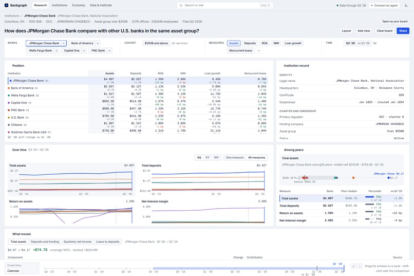The width and height of the screenshot is (414, 276).
Task: Remove PNC Bank chip with x
Action: point(109,51)
